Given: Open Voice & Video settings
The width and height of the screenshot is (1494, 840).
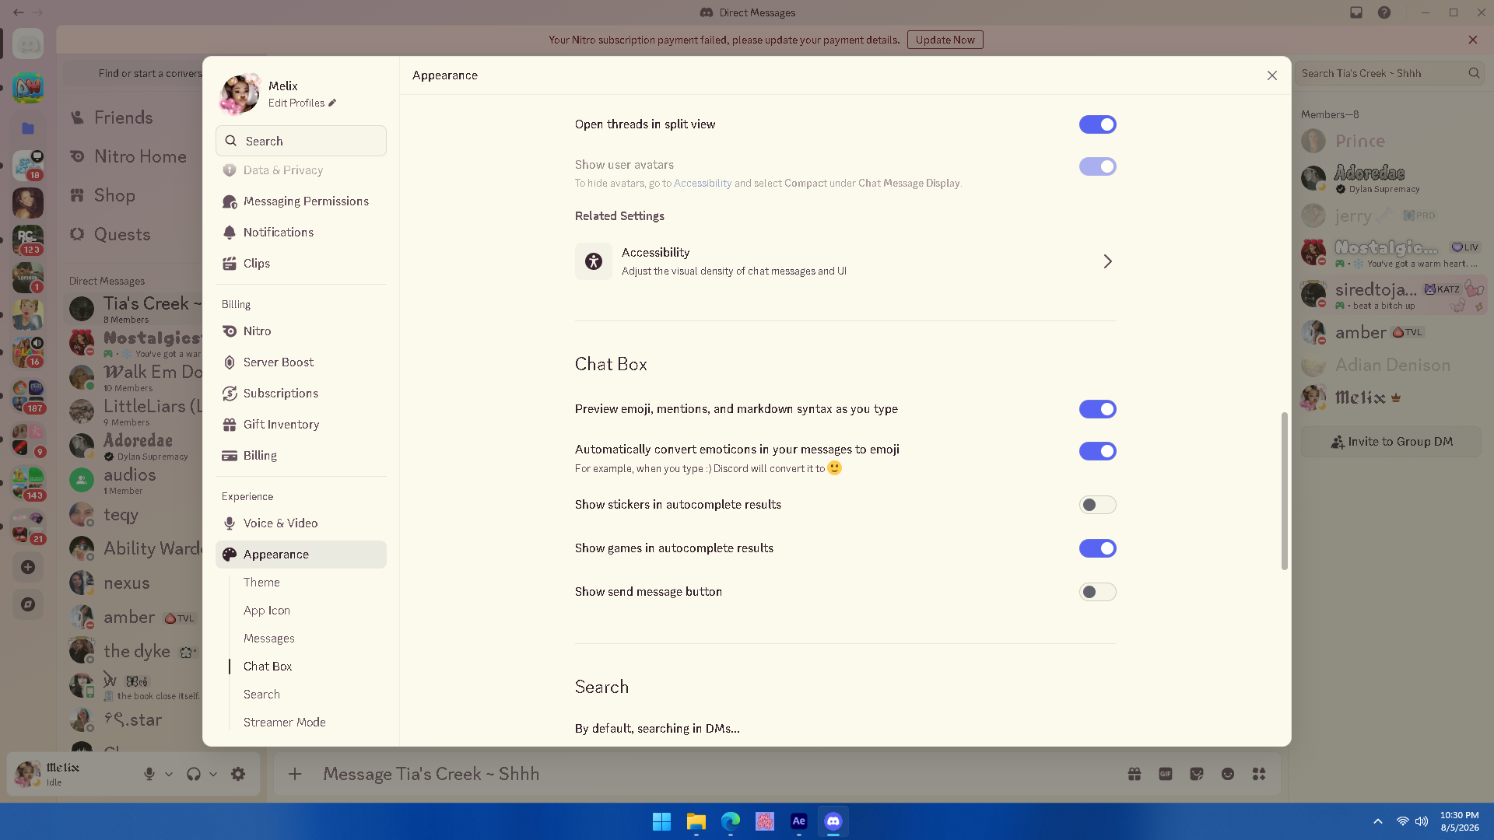Looking at the screenshot, I should (x=301, y=523).
